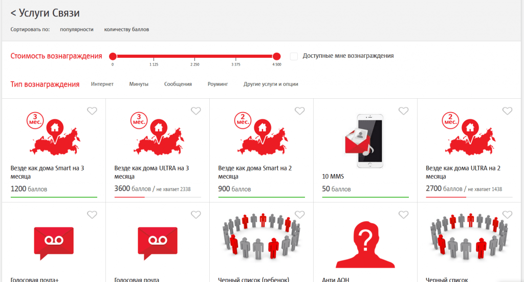524x282 pixels.
Task: Filter rewards by 'Минуты' type
Action: pos(139,84)
